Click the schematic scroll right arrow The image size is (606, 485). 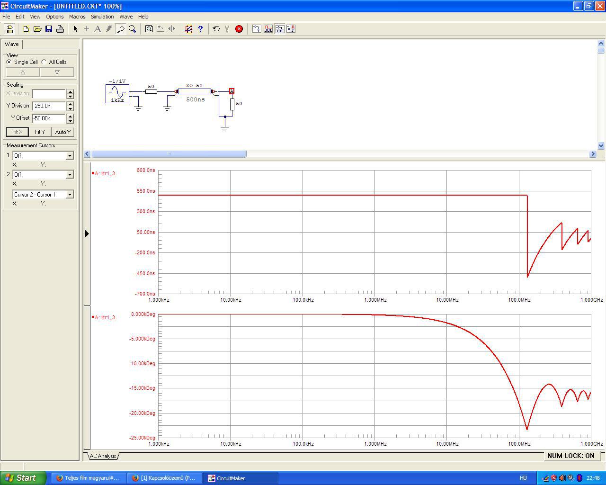tap(593, 153)
